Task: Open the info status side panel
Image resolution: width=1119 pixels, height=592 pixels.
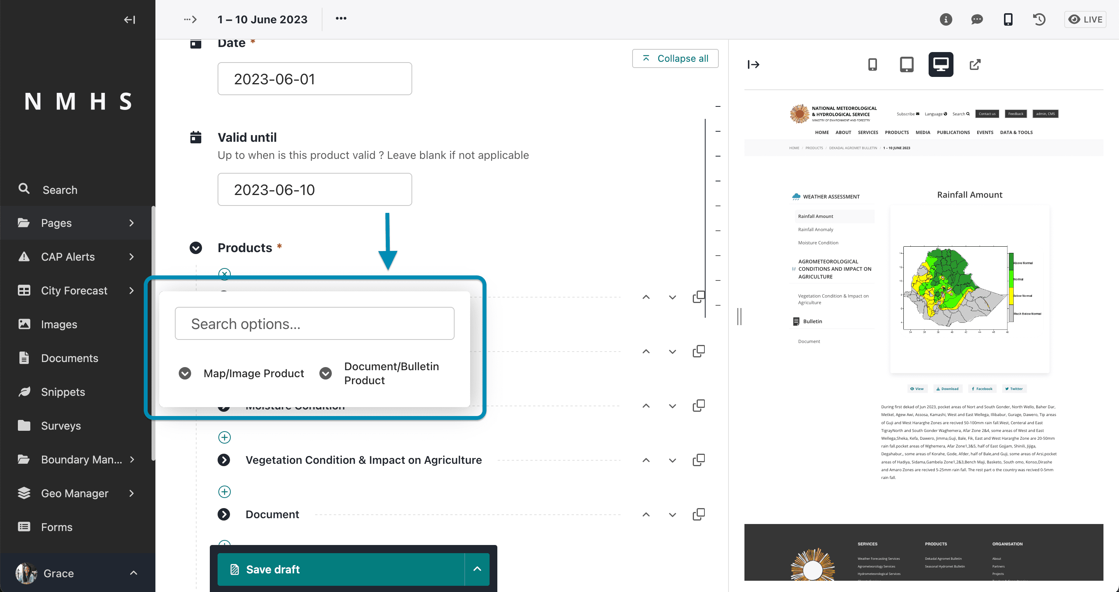Action: tap(946, 19)
